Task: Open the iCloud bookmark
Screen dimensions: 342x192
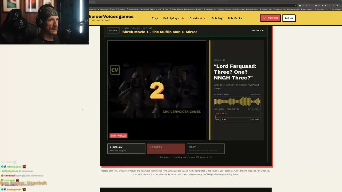Action: point(159,9)
